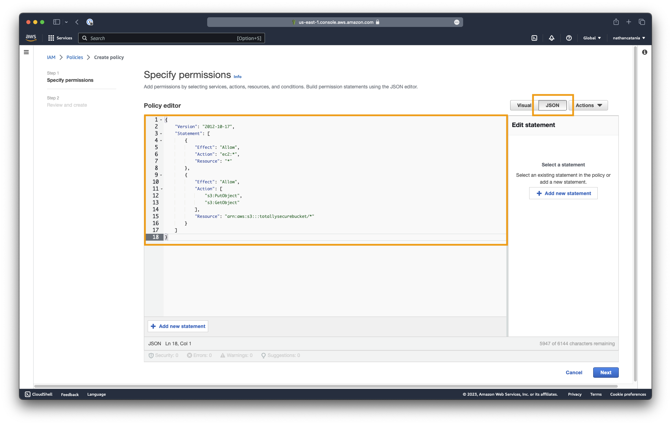The height and width of the screenshot is (425, 671).
Task: Open the help question mark icon
Action: [x=569, y=38]
